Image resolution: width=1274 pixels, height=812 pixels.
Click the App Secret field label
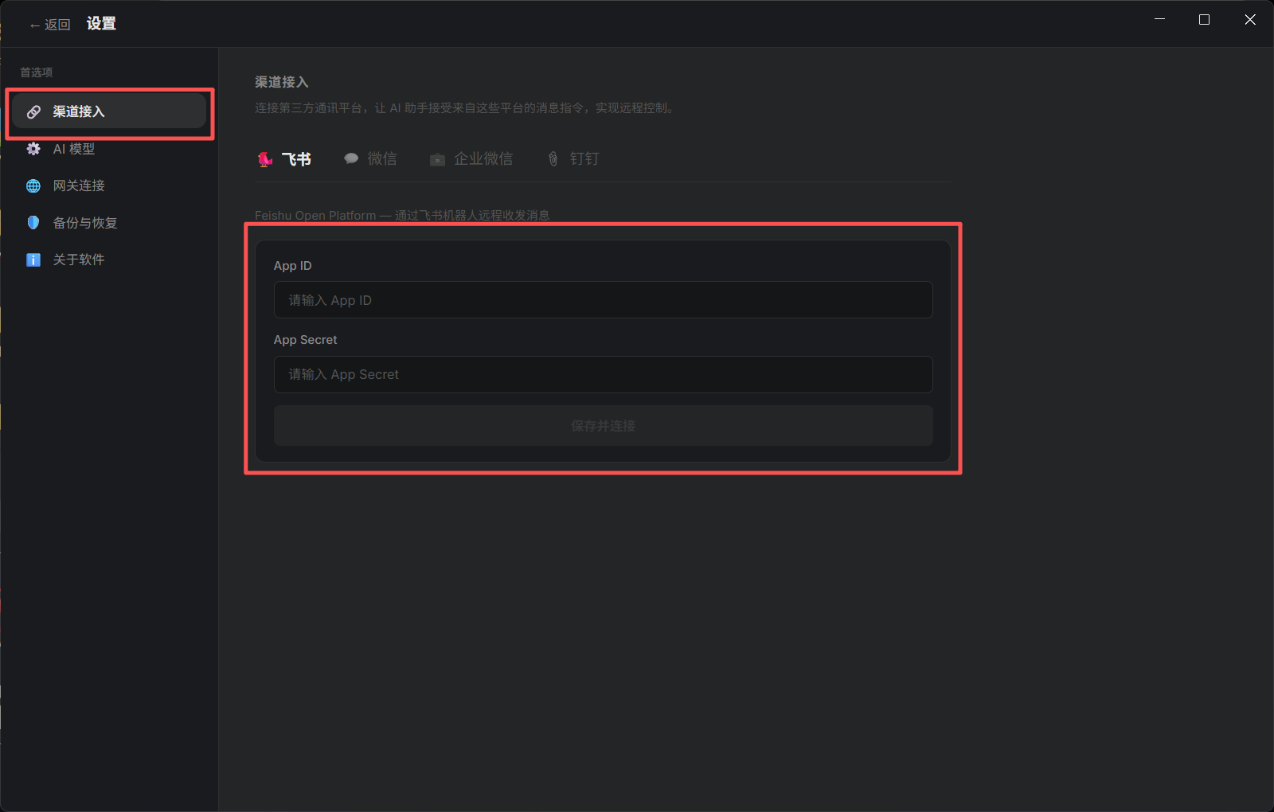pyautogui.click(x=305, y=340)
